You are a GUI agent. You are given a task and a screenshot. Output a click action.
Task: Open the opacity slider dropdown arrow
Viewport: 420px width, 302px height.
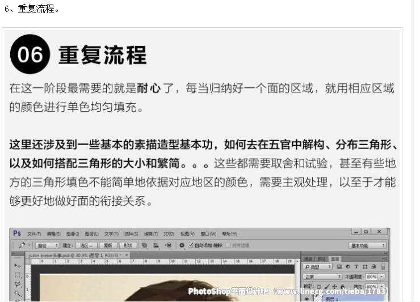pos(381,277)
